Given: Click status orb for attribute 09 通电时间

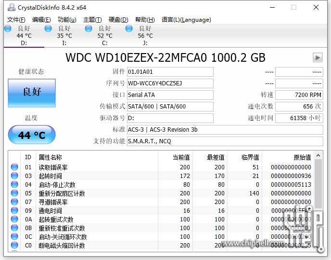Looking at the screenshot, I should click(14, 210).
